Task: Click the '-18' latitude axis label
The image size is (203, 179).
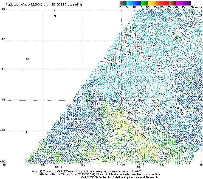Action: pyautogui.click(x=2, y=130)
